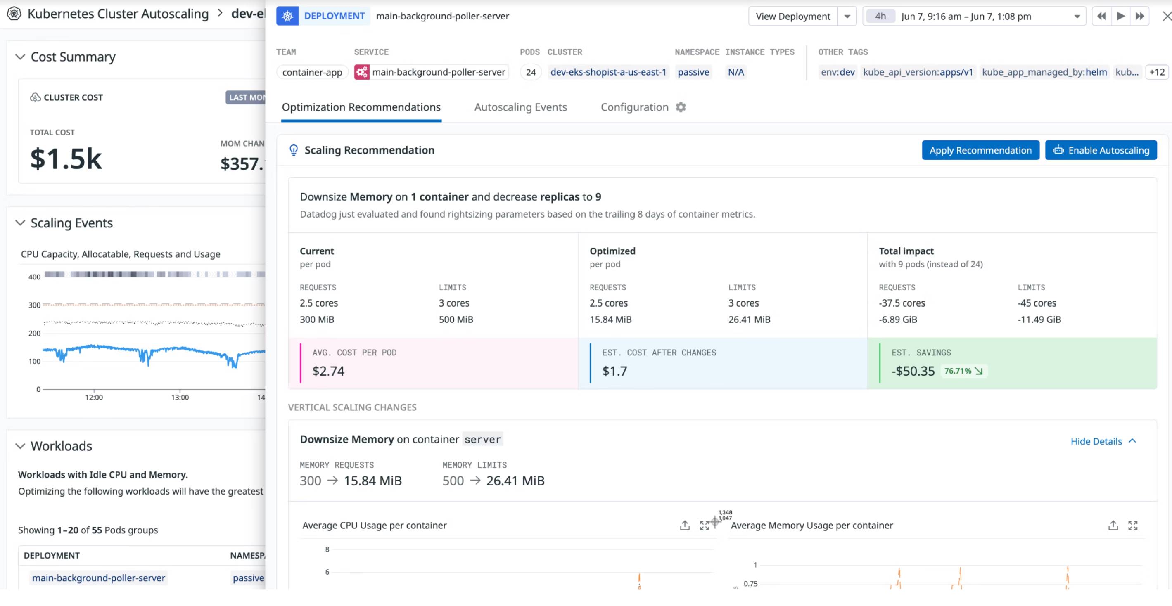
Task: Click DEPLOYMENT column header in Workloads
Action: (51, 556)
